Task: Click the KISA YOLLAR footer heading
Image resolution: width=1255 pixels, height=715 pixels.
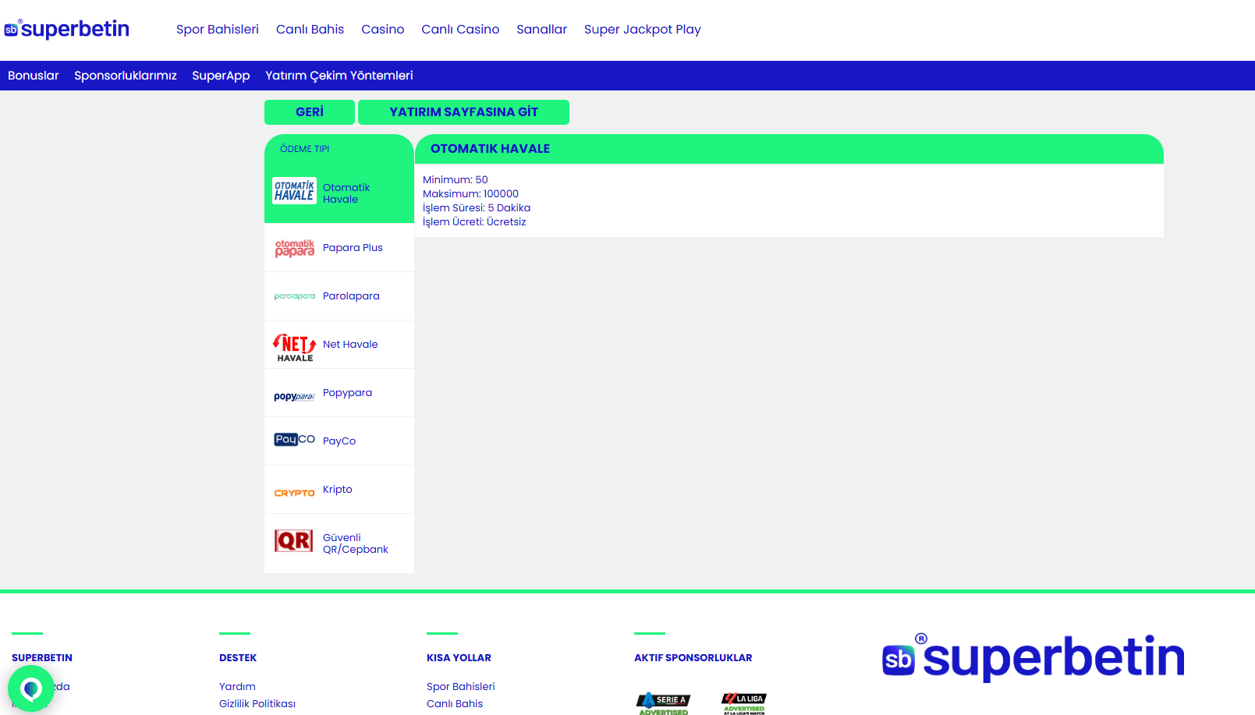Action: click(x=459, y=658)
